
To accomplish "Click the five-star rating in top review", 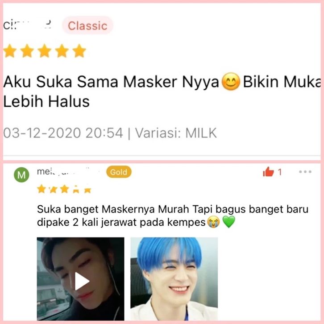I will pyautogui.click(x=45, y=51).
